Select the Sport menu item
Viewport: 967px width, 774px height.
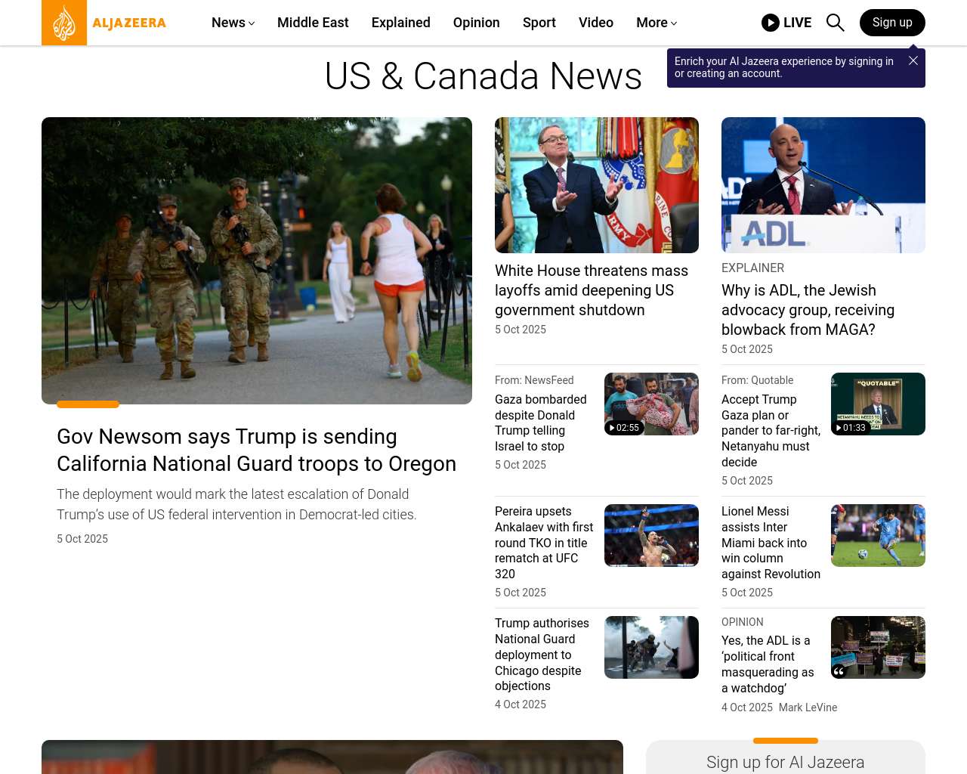[539, 23]
